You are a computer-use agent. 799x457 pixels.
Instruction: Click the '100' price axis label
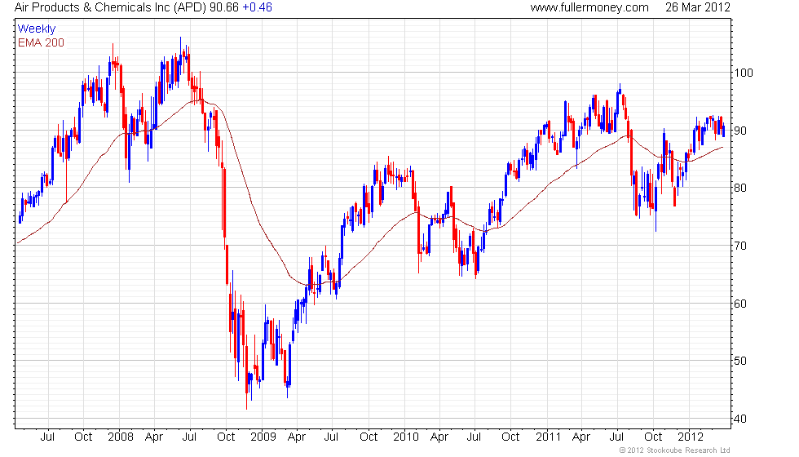(x=743, y=73)
